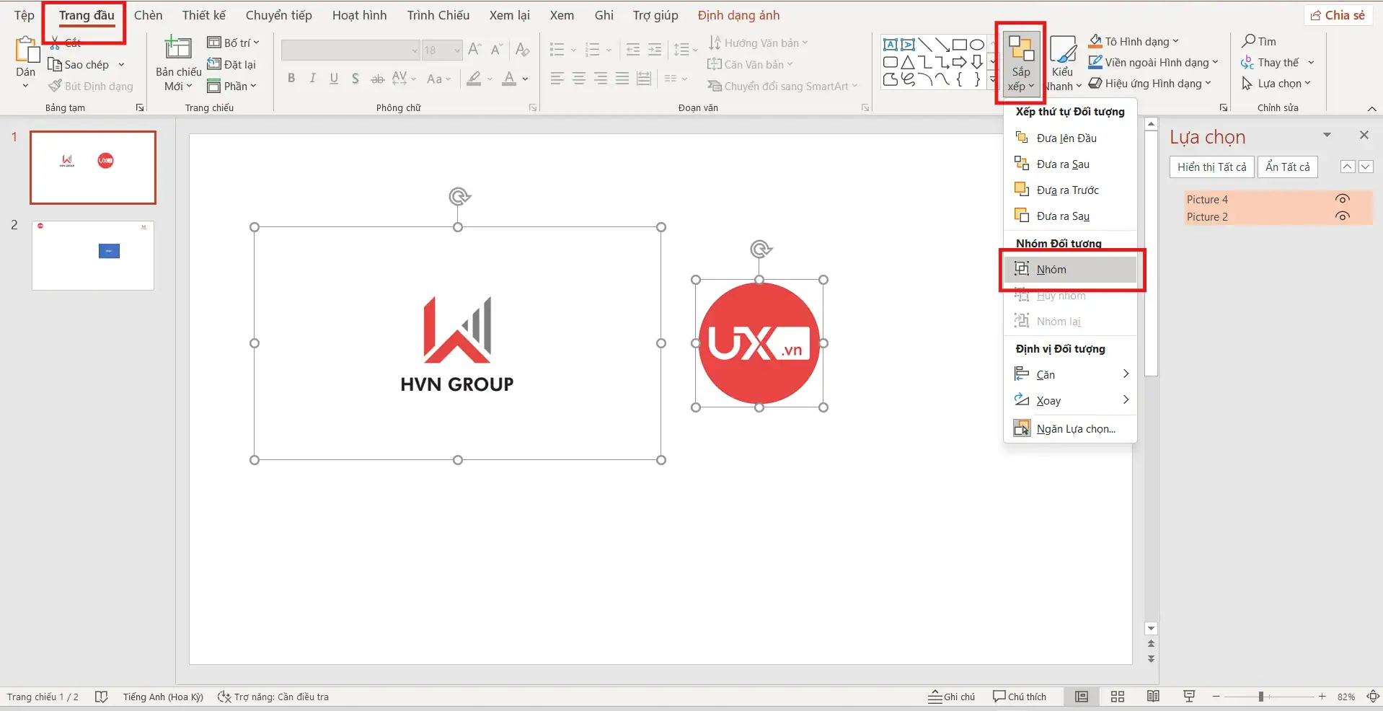Viewport: 1383px width, 711px height.
Task: Click the Chia sẻ link
Action: pos(1338,14)
